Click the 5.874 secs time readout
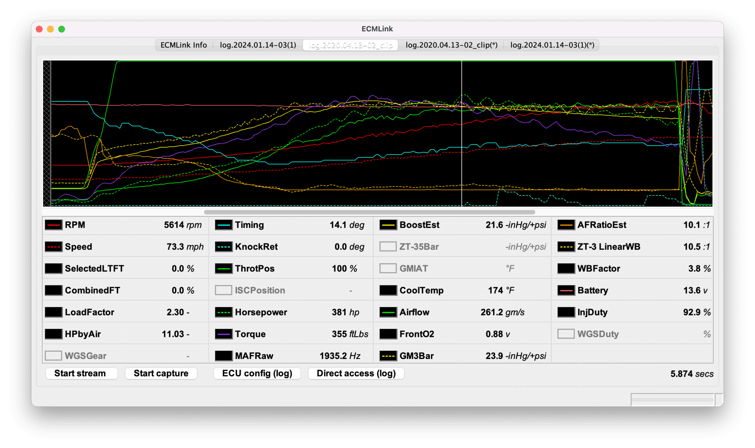The height and width of the screenshot is (448, 755). click(x=692, y=374)
